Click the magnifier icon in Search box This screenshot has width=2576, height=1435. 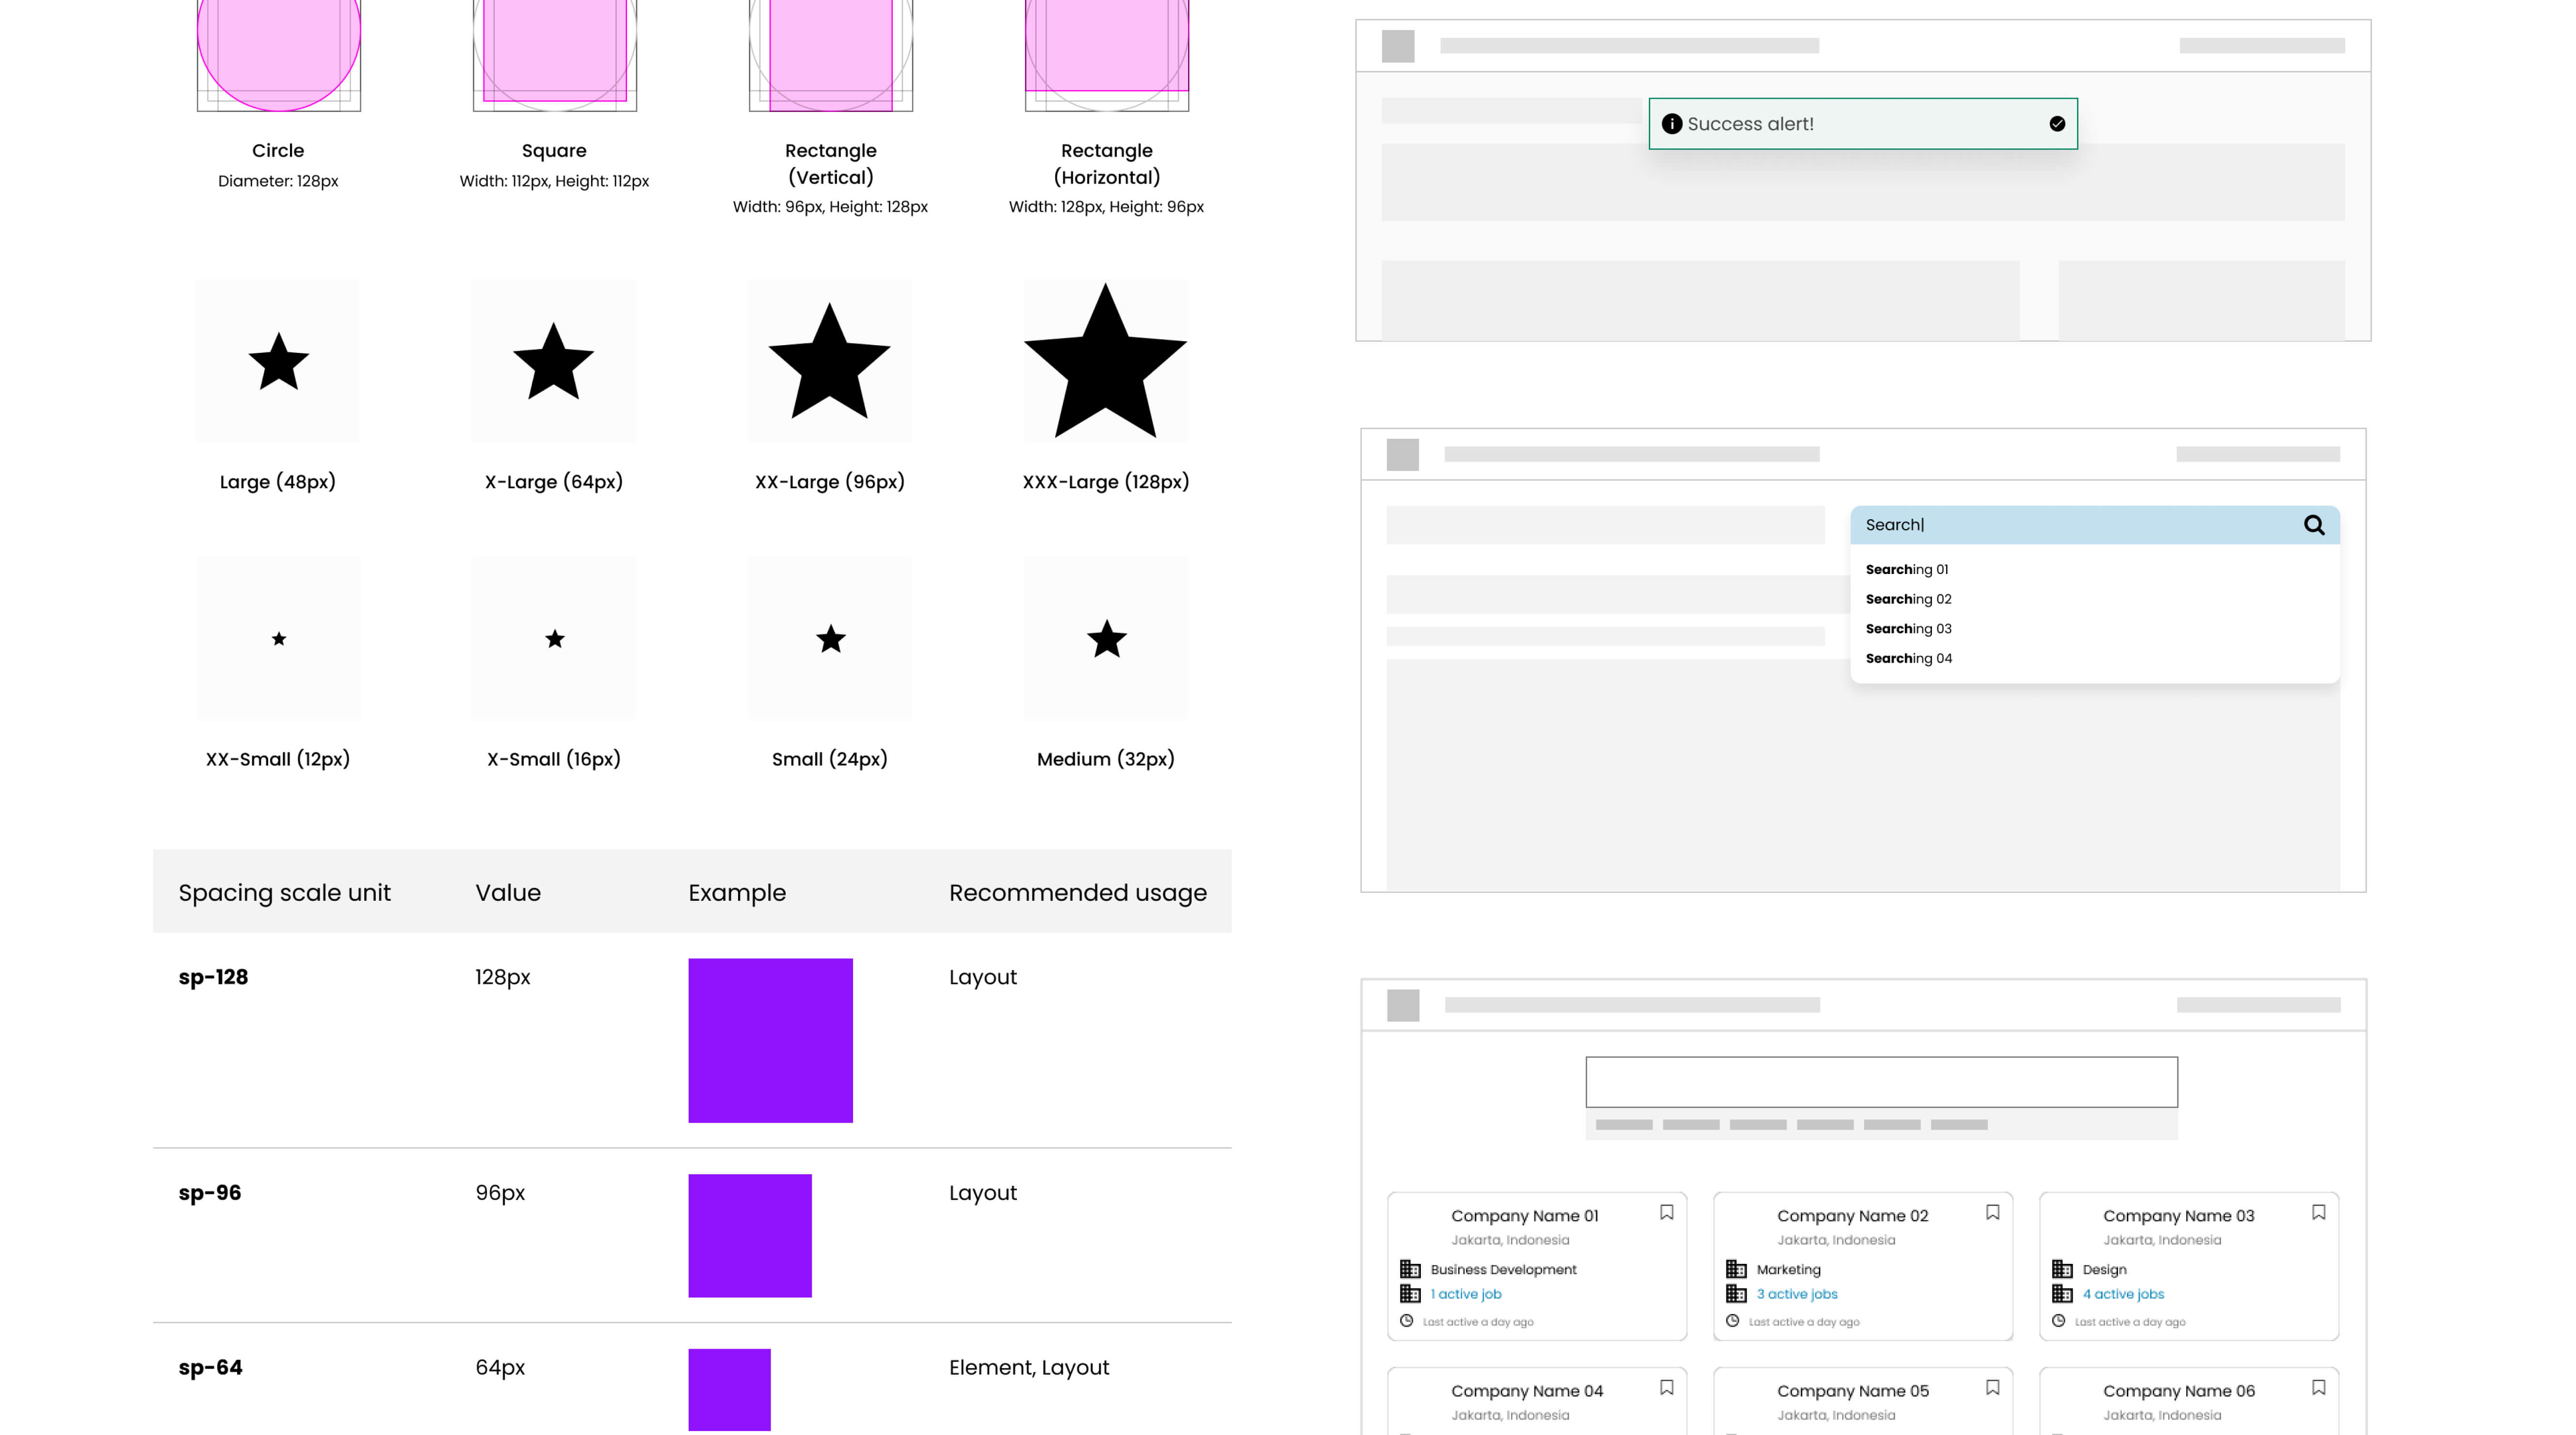click(x=2314, y=525)
